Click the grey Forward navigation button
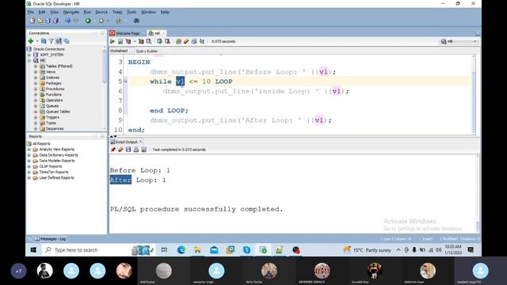 tap(101, 21)
